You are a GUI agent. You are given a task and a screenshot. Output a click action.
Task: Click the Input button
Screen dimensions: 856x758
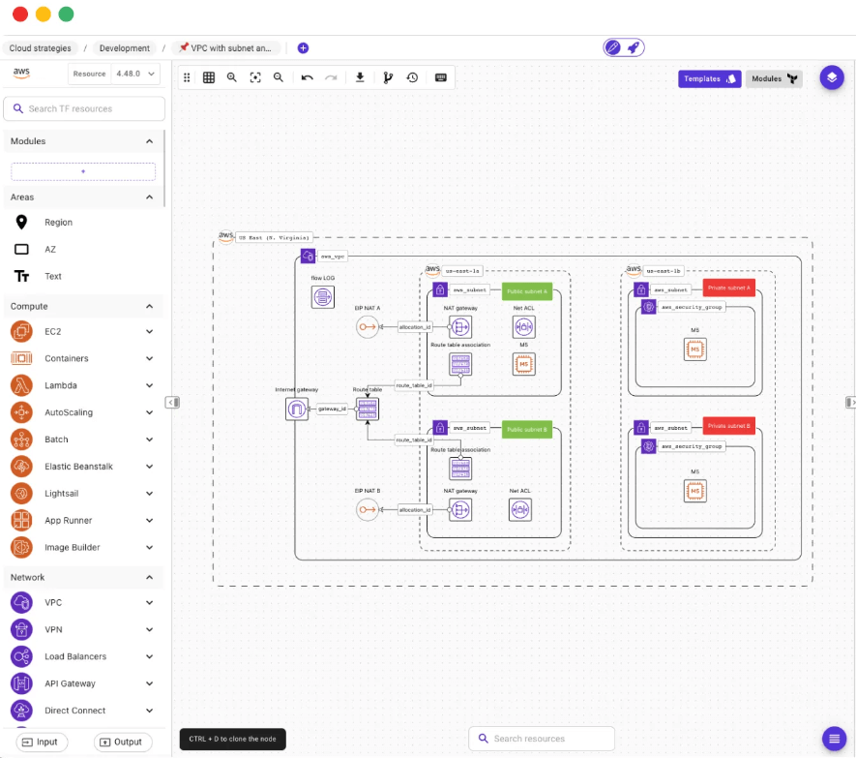41,743
